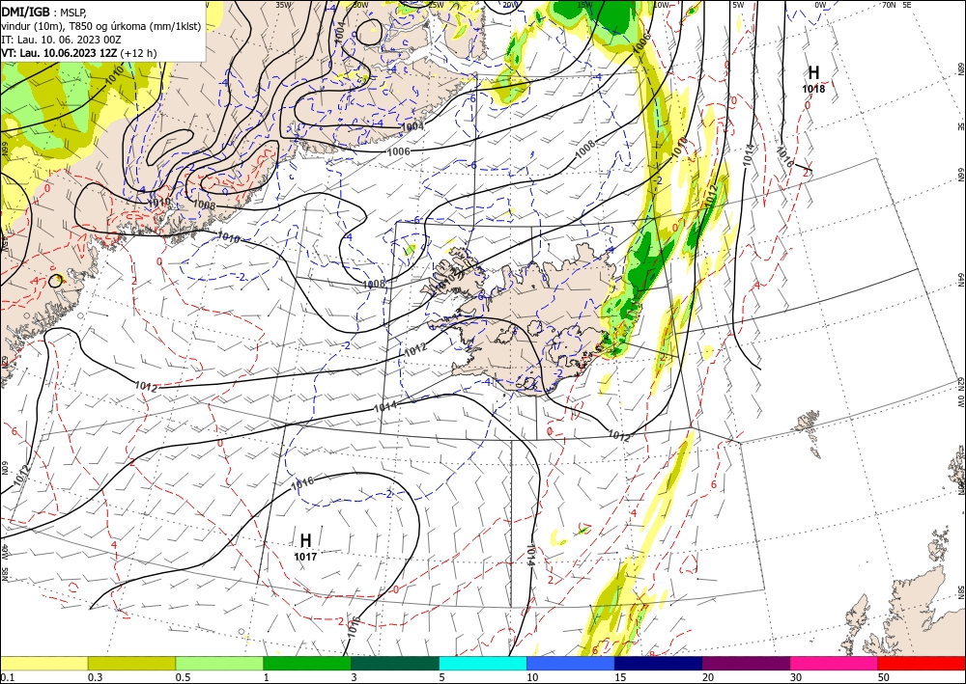Click the legend value "0.1"

coord(6,677)
